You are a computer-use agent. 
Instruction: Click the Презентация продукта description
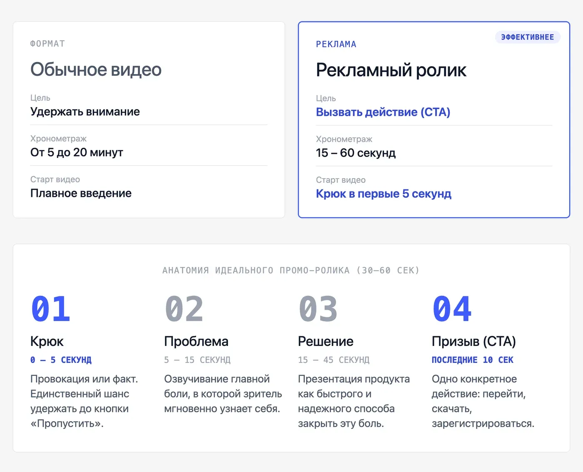[354, 401]
